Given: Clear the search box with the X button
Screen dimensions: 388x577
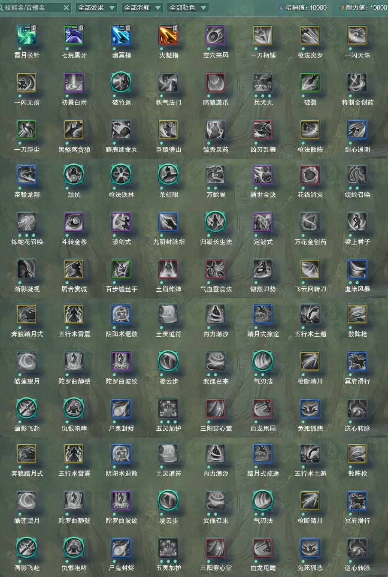Looking at the screenshot, I should (x=66, y=8).
